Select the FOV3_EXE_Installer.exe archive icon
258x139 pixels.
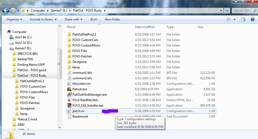point(69,105)
